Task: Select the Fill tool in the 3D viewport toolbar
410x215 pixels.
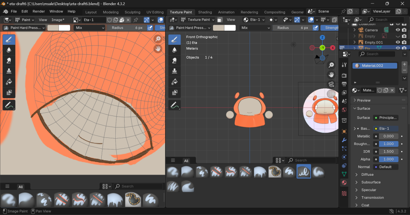Action: pyautogui.click(x=175, y=82)
